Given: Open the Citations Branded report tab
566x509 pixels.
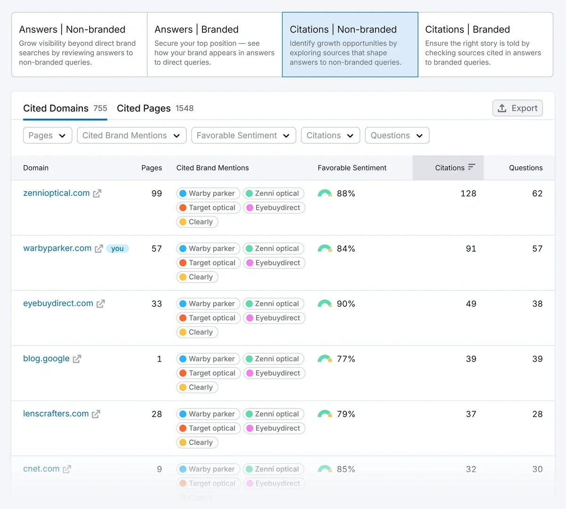Looking at the screenshot, I should coord(485,45).
